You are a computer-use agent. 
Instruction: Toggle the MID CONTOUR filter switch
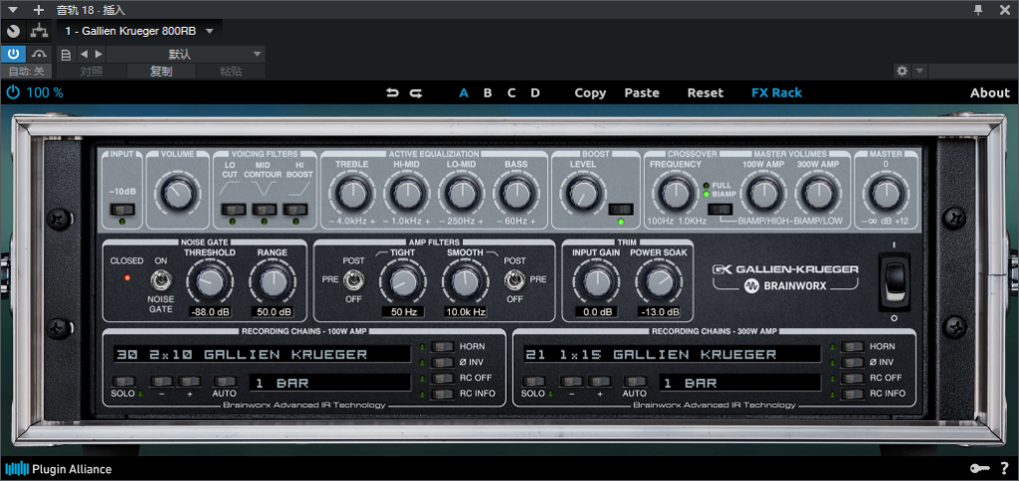[x=265, y=209]
